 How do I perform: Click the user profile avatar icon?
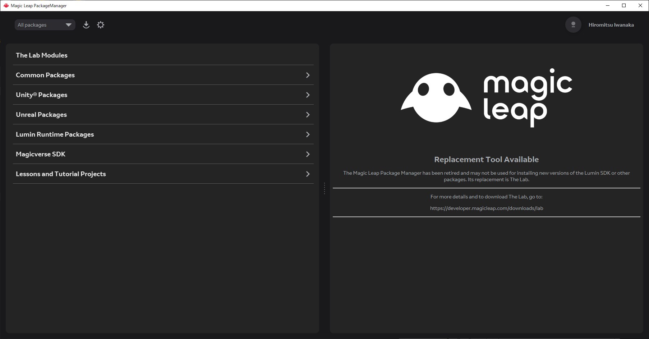[x=573, y=25]
